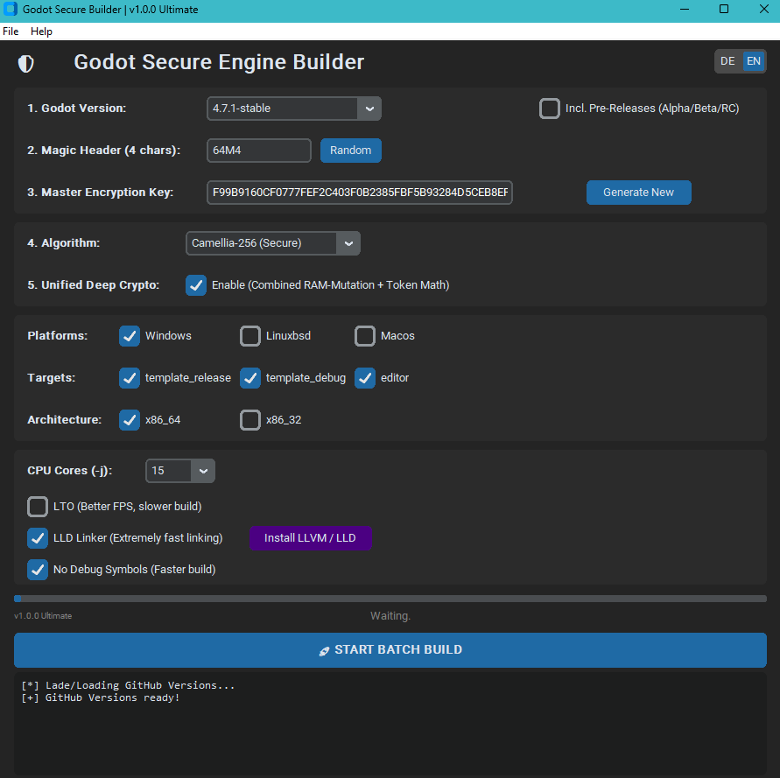Check the Macos platform checkbox

(365, 336)
